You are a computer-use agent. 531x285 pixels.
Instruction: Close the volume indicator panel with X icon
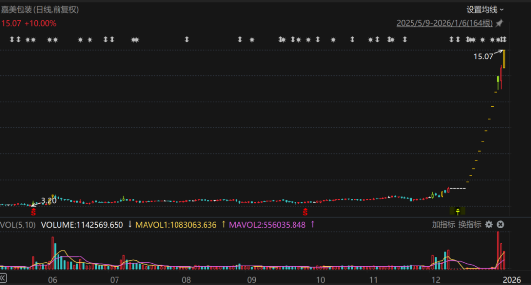click(500, 224)
